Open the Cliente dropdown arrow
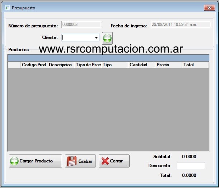This screenshot has height=188, width=219. [96, 38]
